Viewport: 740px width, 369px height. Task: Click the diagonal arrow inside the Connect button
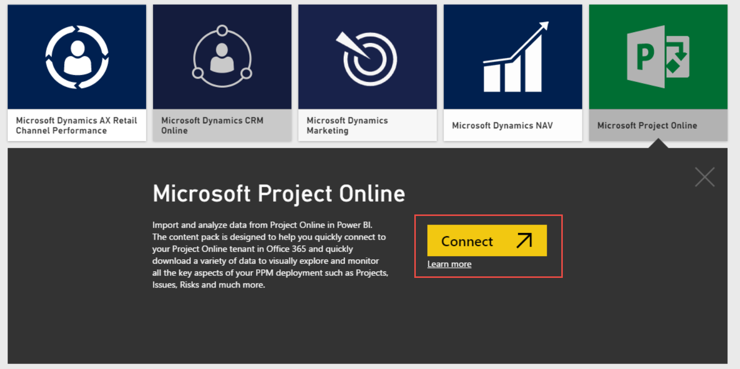click(x=524, y=241)
